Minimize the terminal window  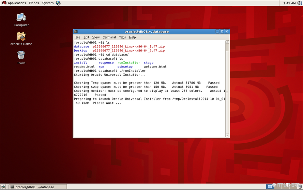pyautogui.click(x=217, y=31)
